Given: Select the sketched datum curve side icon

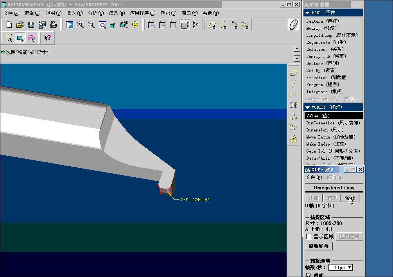Looking at the screenshot, I should (x=294, y=105).
